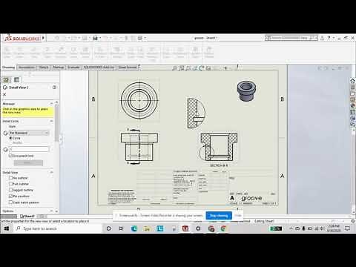
Task: Open View Palette icon in task pane
Action: coord(353,99)
